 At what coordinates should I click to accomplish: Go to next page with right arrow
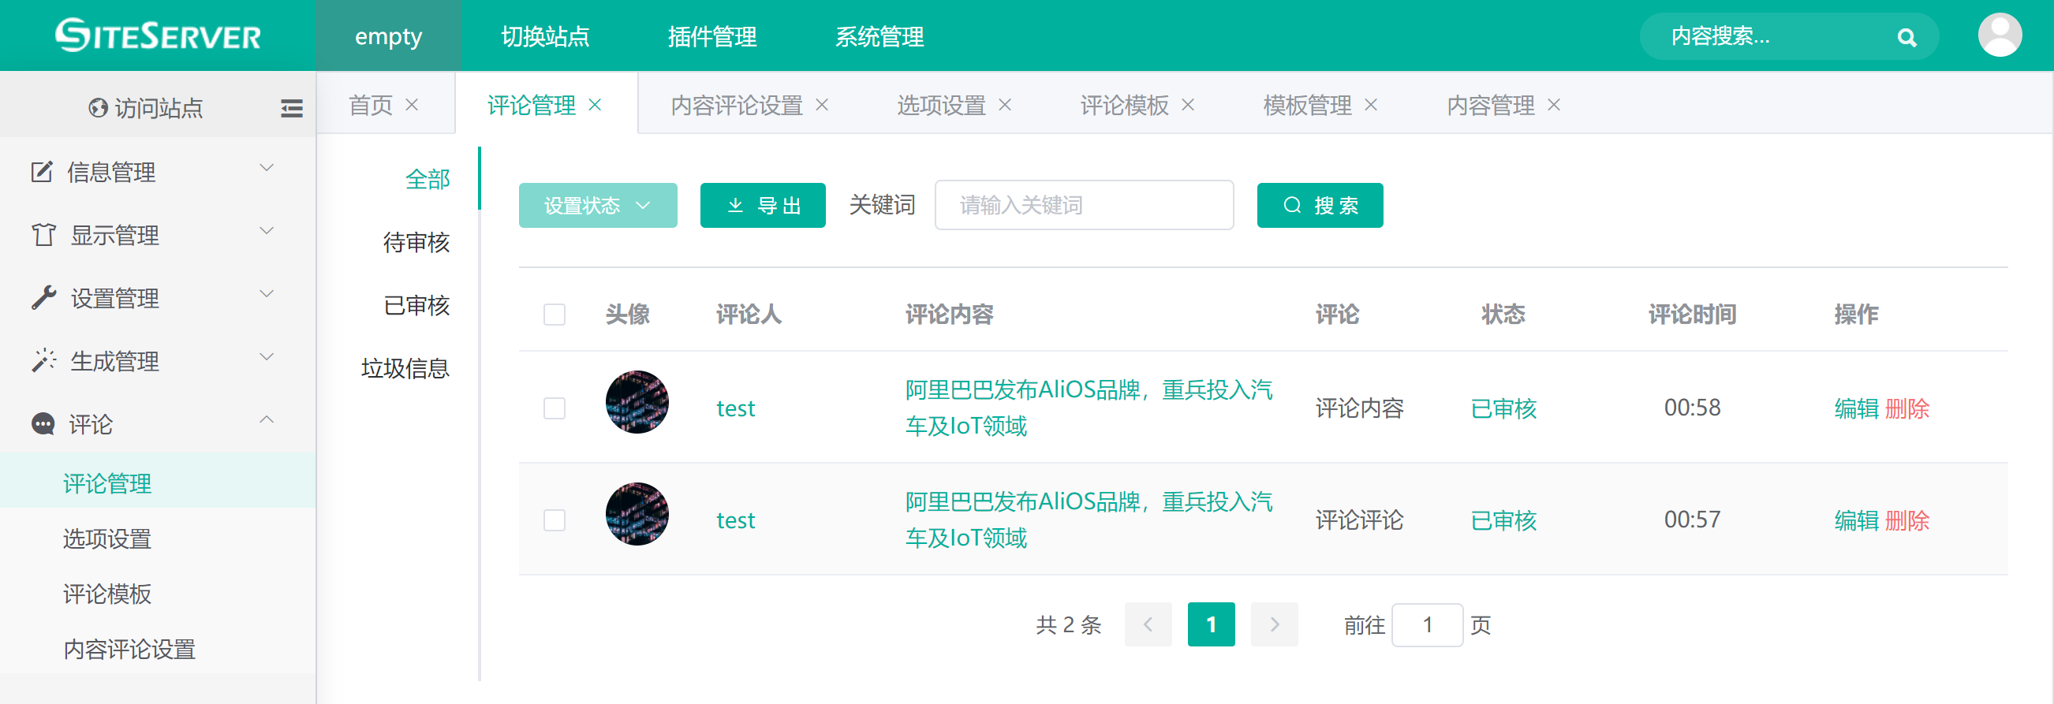click(1273, 624)
